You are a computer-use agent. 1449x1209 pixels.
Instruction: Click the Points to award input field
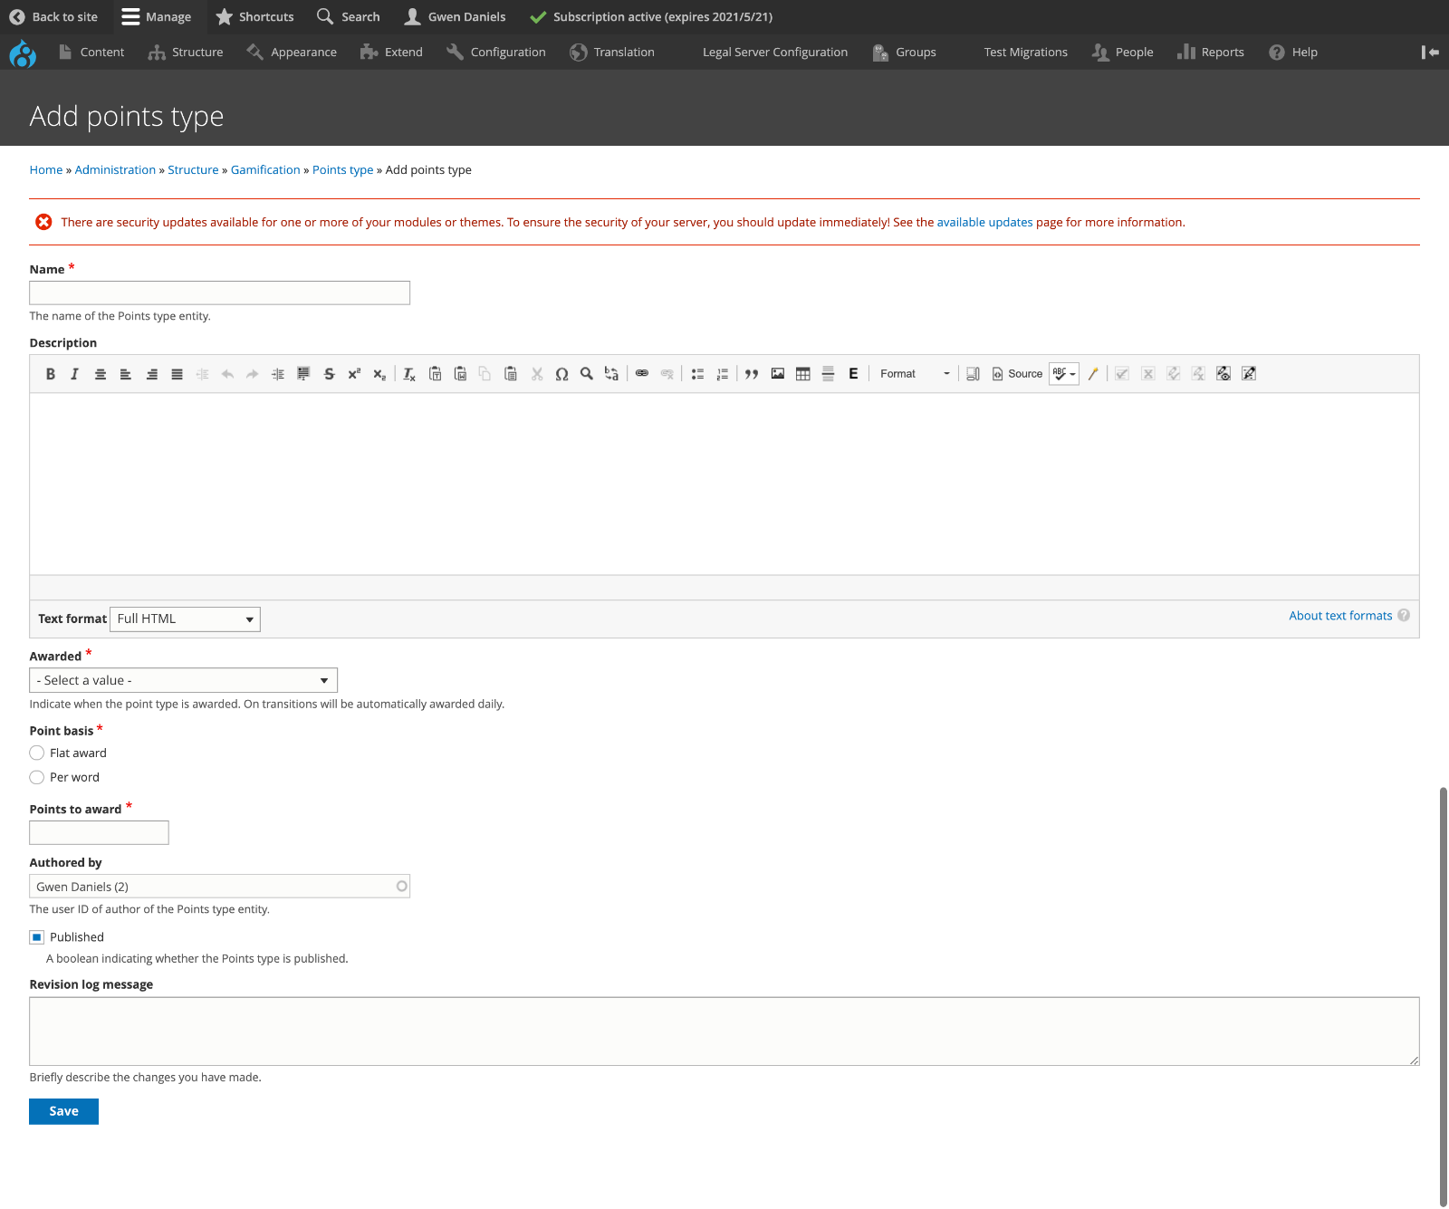tap(100, 832)
